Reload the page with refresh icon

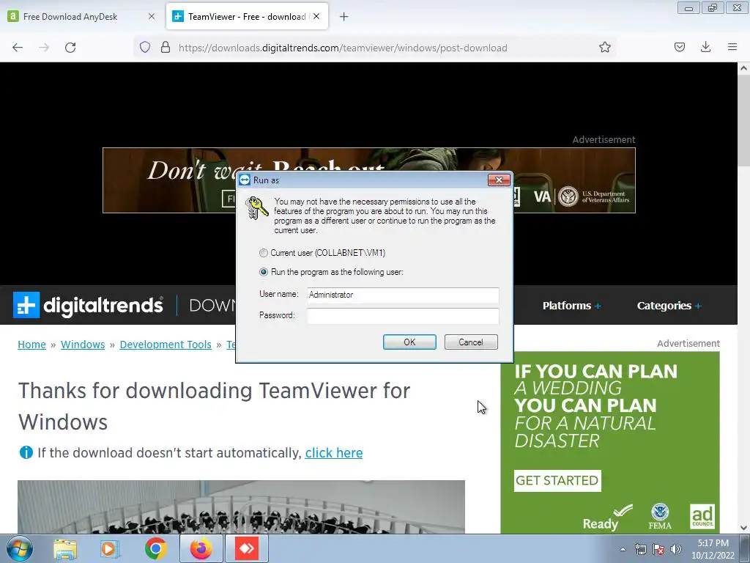(x=70, y=48)
